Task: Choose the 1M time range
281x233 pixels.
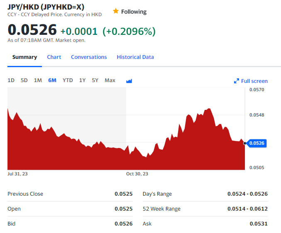Action: coord(38,80)
